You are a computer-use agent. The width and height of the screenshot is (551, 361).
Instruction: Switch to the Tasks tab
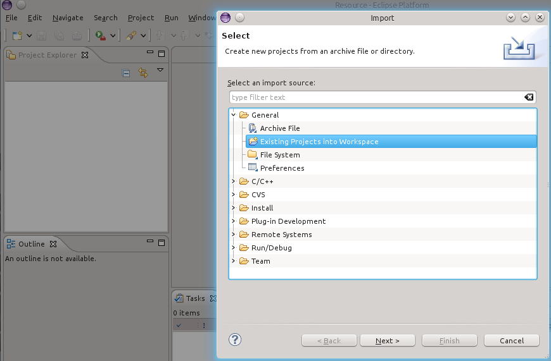[194, 298]
